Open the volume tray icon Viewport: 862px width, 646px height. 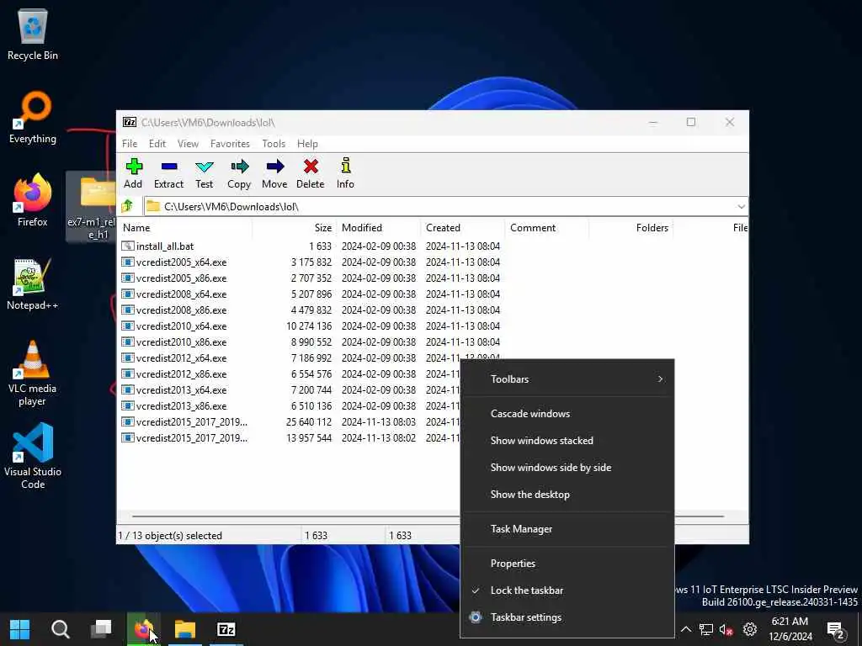pos(726,629)
